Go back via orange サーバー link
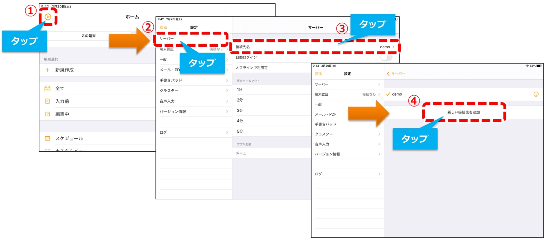This screenshot has height=238, width=544. click(396, 74)
